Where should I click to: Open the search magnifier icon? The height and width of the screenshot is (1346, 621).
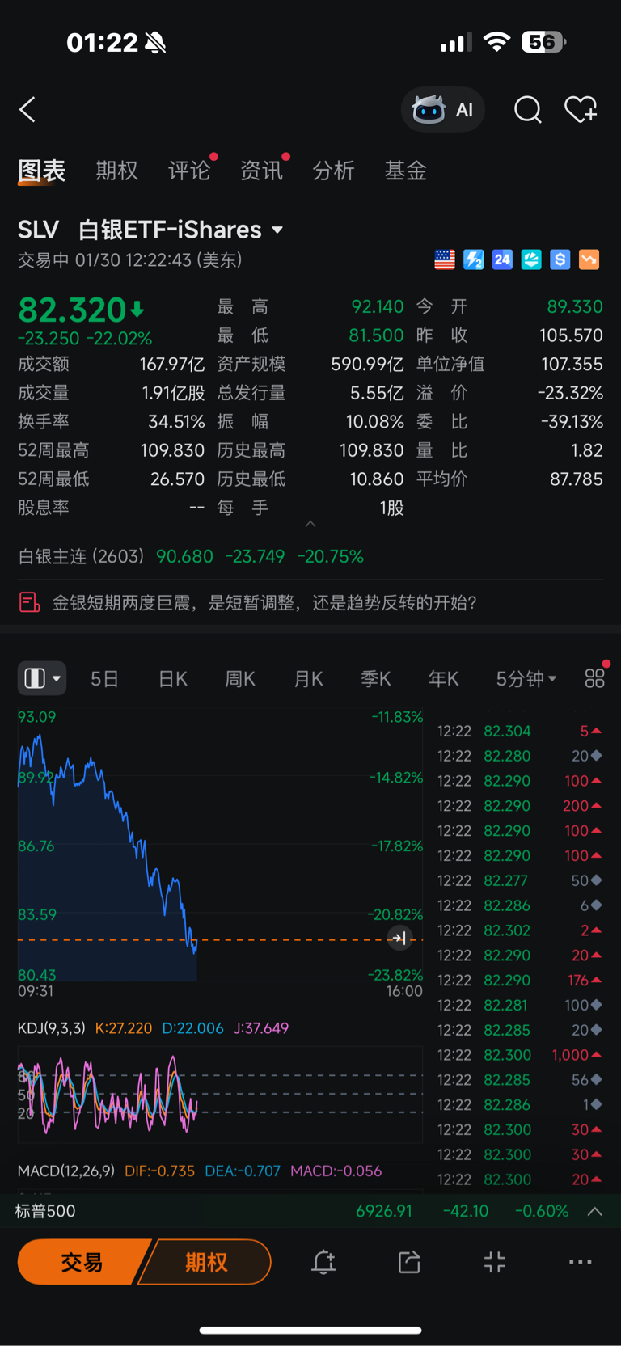pyautogui.click(x=528, y=109)
